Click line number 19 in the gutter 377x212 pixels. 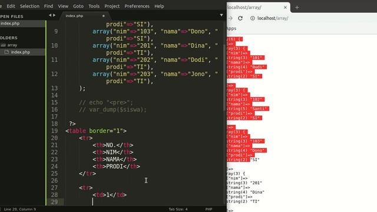click(x=55, y=131)
